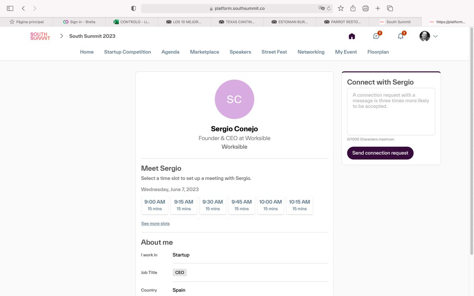Click the SC profile avatar circle
This screenshot has width=474, height=296.
pos(234,99)
